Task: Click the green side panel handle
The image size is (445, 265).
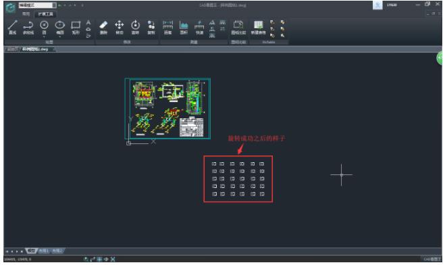Action: click(440, 58)
